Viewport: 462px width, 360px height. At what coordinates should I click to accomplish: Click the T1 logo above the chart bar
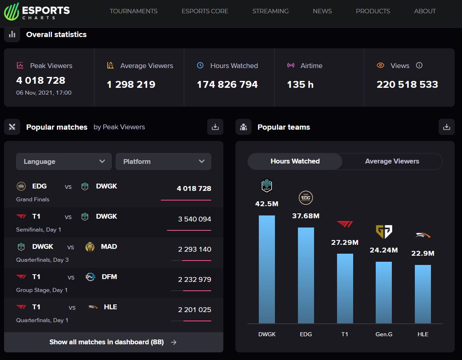coord(345,224)
